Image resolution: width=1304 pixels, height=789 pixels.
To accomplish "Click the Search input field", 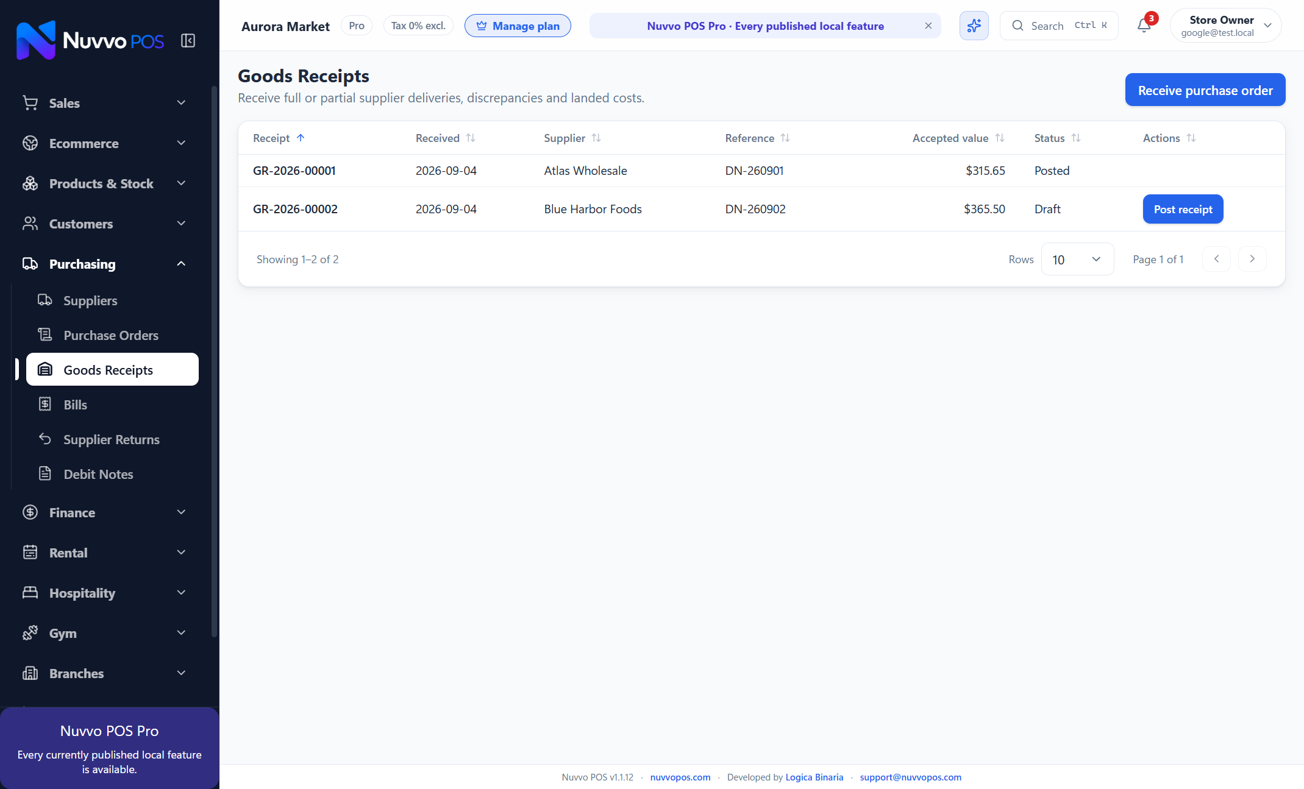I will coord(1059,26).
